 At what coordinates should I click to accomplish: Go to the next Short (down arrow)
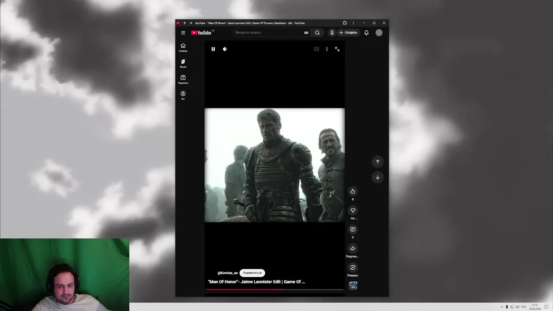point(378,178)
